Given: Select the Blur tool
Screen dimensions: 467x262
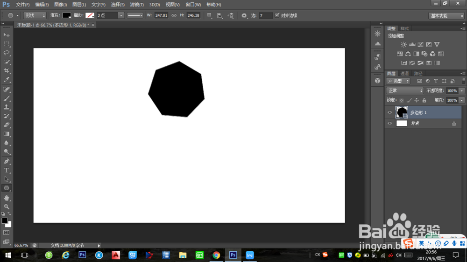Looking at the screenshot, I should [6, 143].
